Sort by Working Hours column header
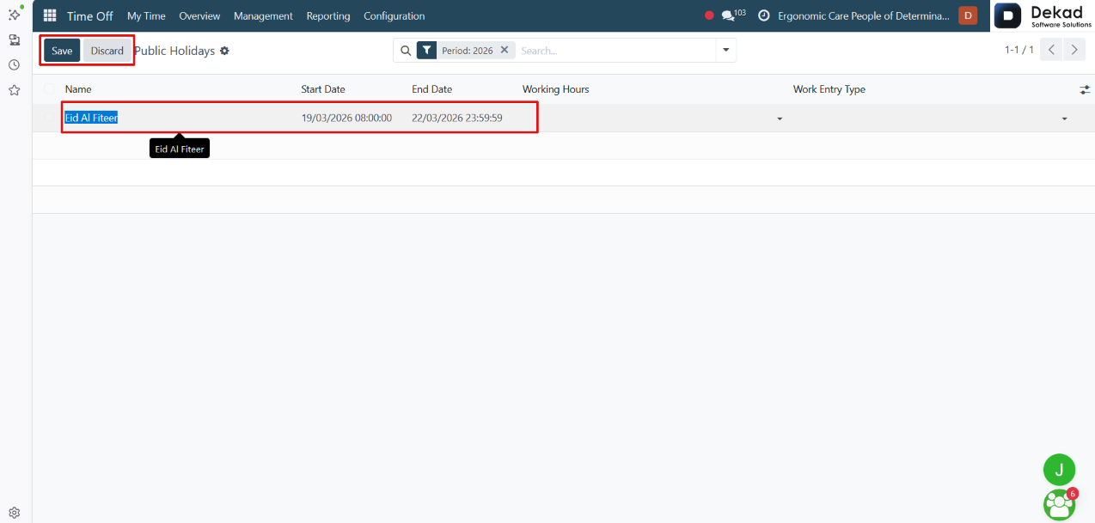The image size is (1095, 523). click(556, 89)
